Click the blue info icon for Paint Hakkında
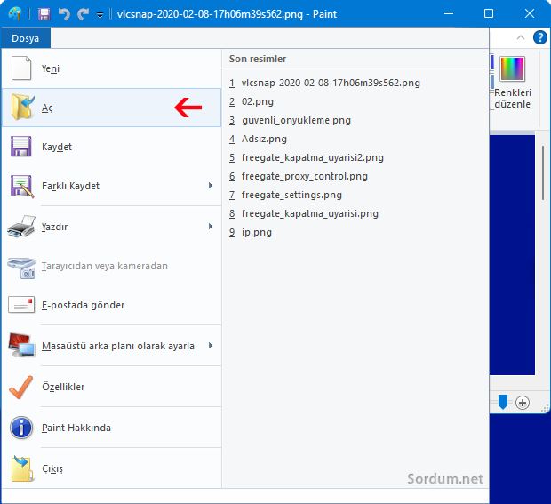Viewport: 551px width, 504px height. click(21, 428)
